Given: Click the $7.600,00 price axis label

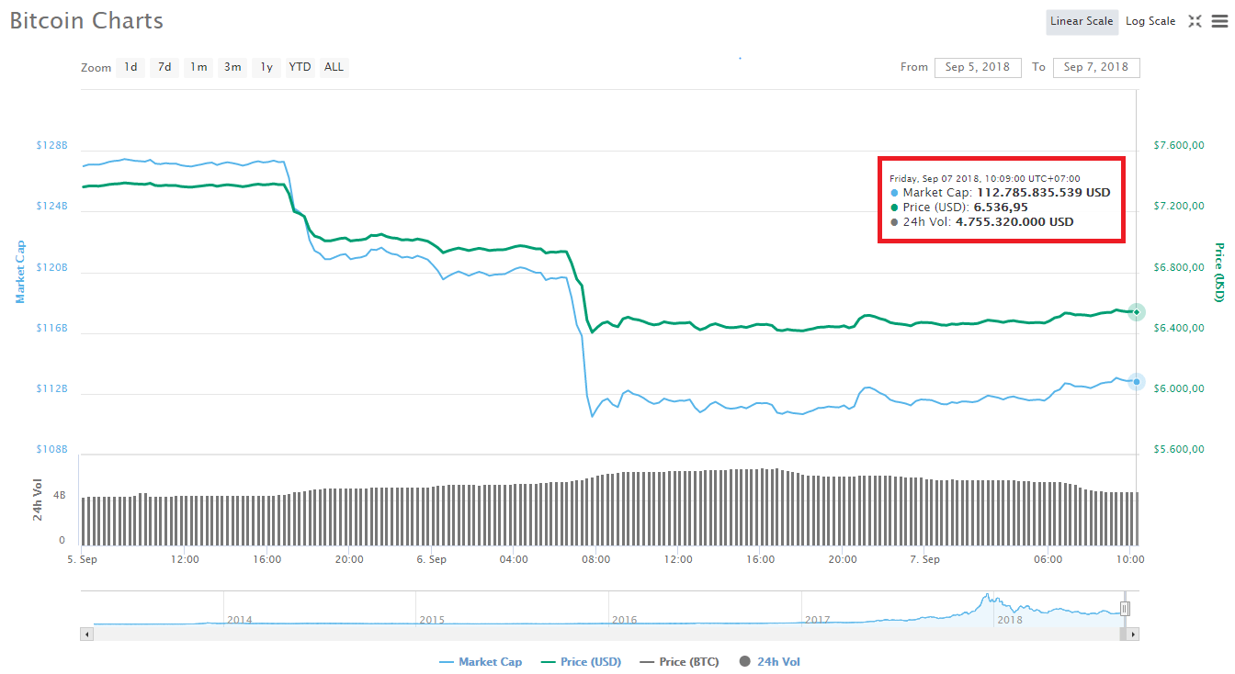Looking at the screenshot, I should click(1178, 146).
